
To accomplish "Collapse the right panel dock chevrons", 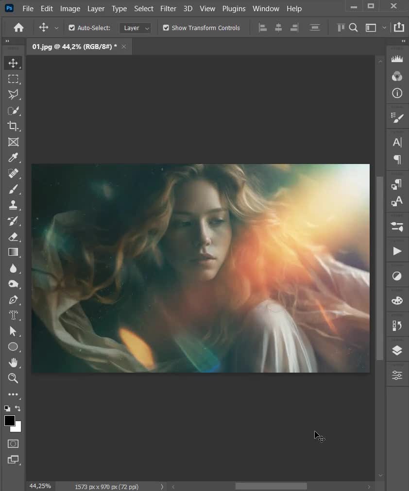I will (x=403, y=41).
